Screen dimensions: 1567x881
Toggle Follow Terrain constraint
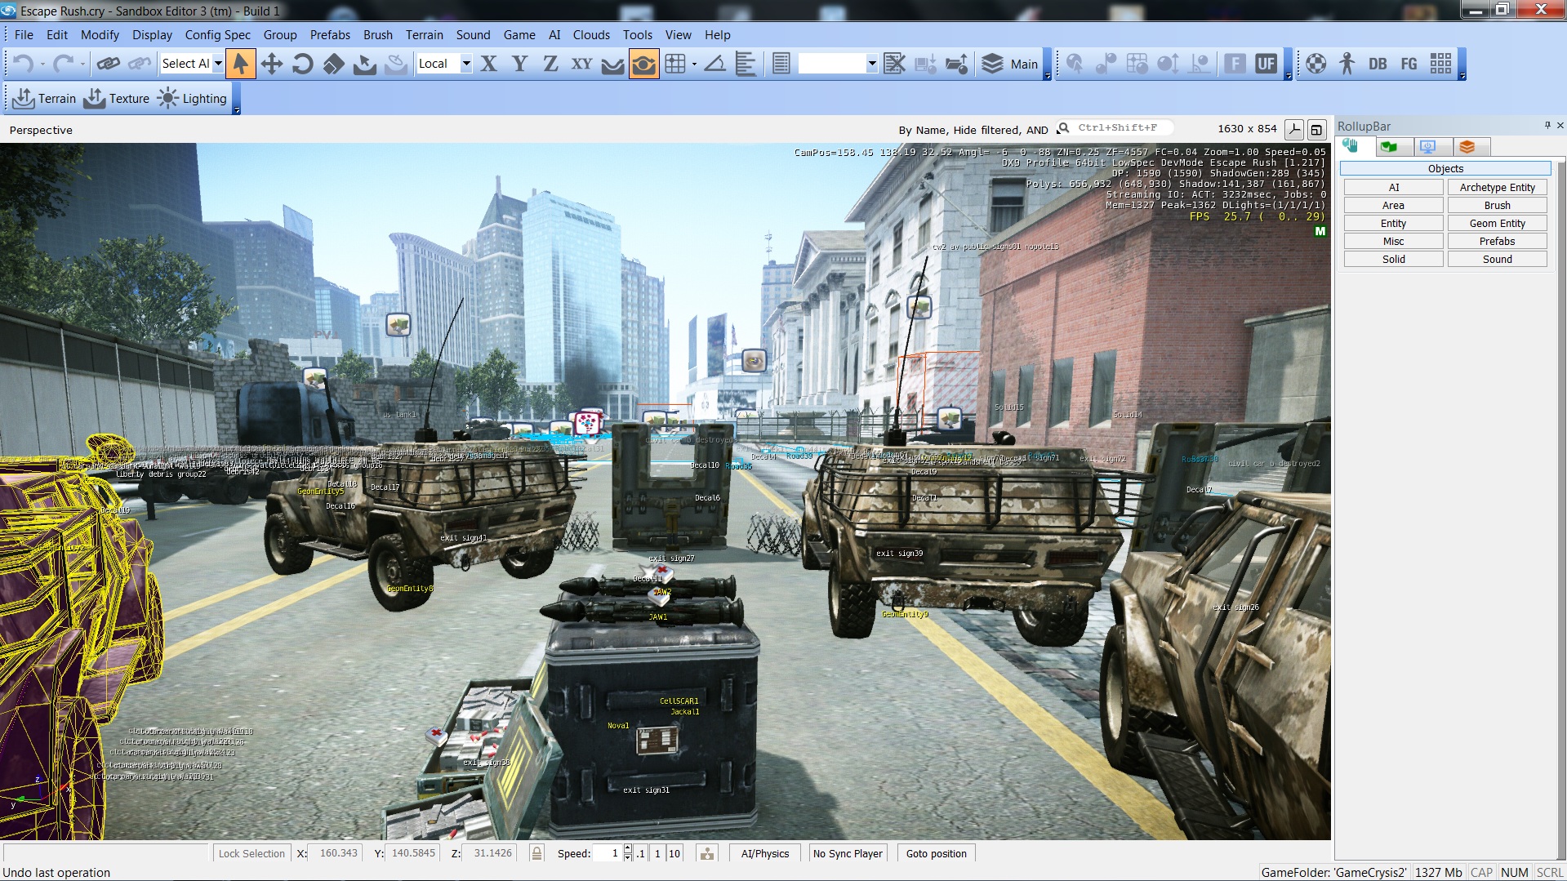pyautogui.click(x=612, y=64)
